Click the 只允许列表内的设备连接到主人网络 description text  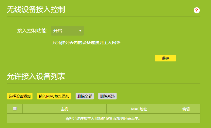pos(87,43)
